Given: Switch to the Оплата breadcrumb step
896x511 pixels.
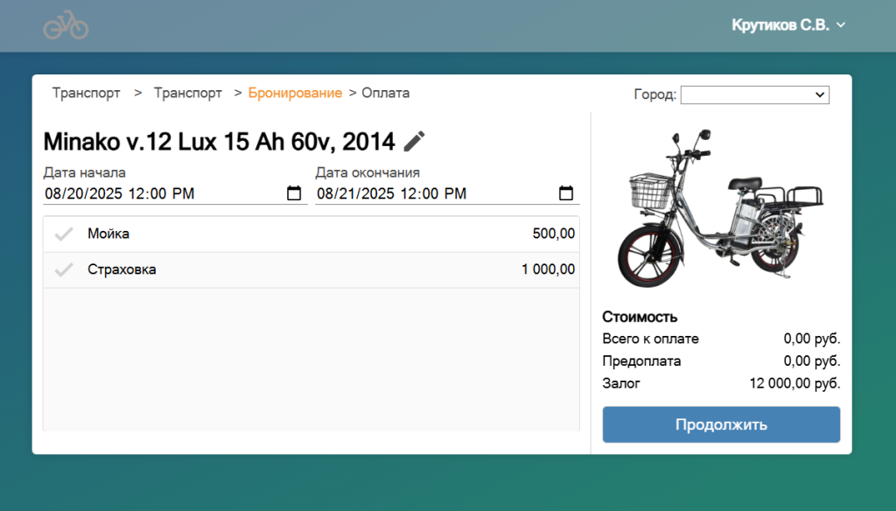Looking at the screenshot, I should tap(385, 93).
